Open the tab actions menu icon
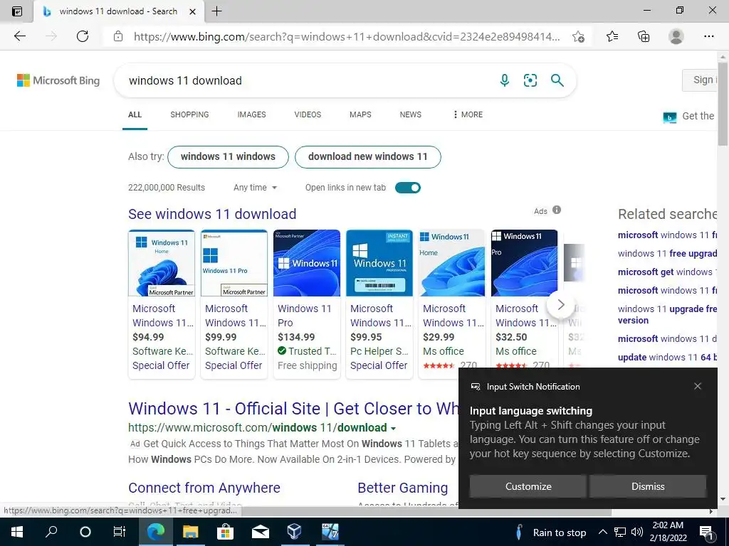729x546 pixels. coord(17,11)
